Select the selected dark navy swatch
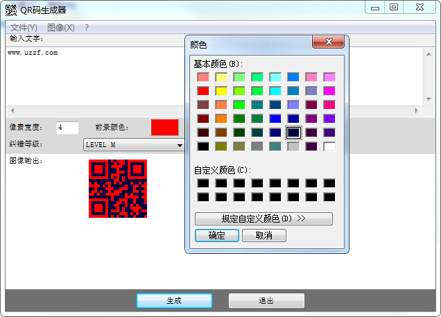This screenshot has width=441, height=317. tap(293, 132)
